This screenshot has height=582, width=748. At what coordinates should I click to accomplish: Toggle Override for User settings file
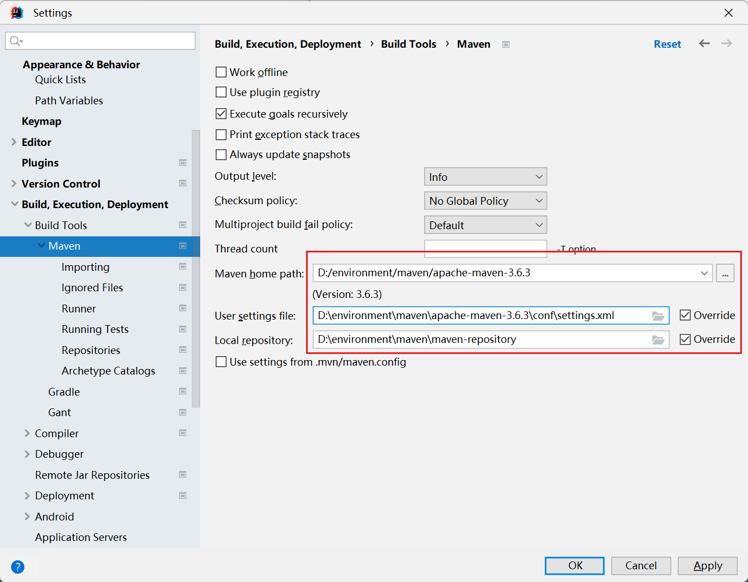click(x=685, y=315)
